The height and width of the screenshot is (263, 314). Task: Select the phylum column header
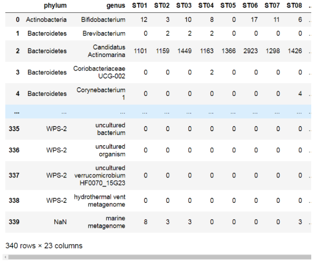[55, 6]
